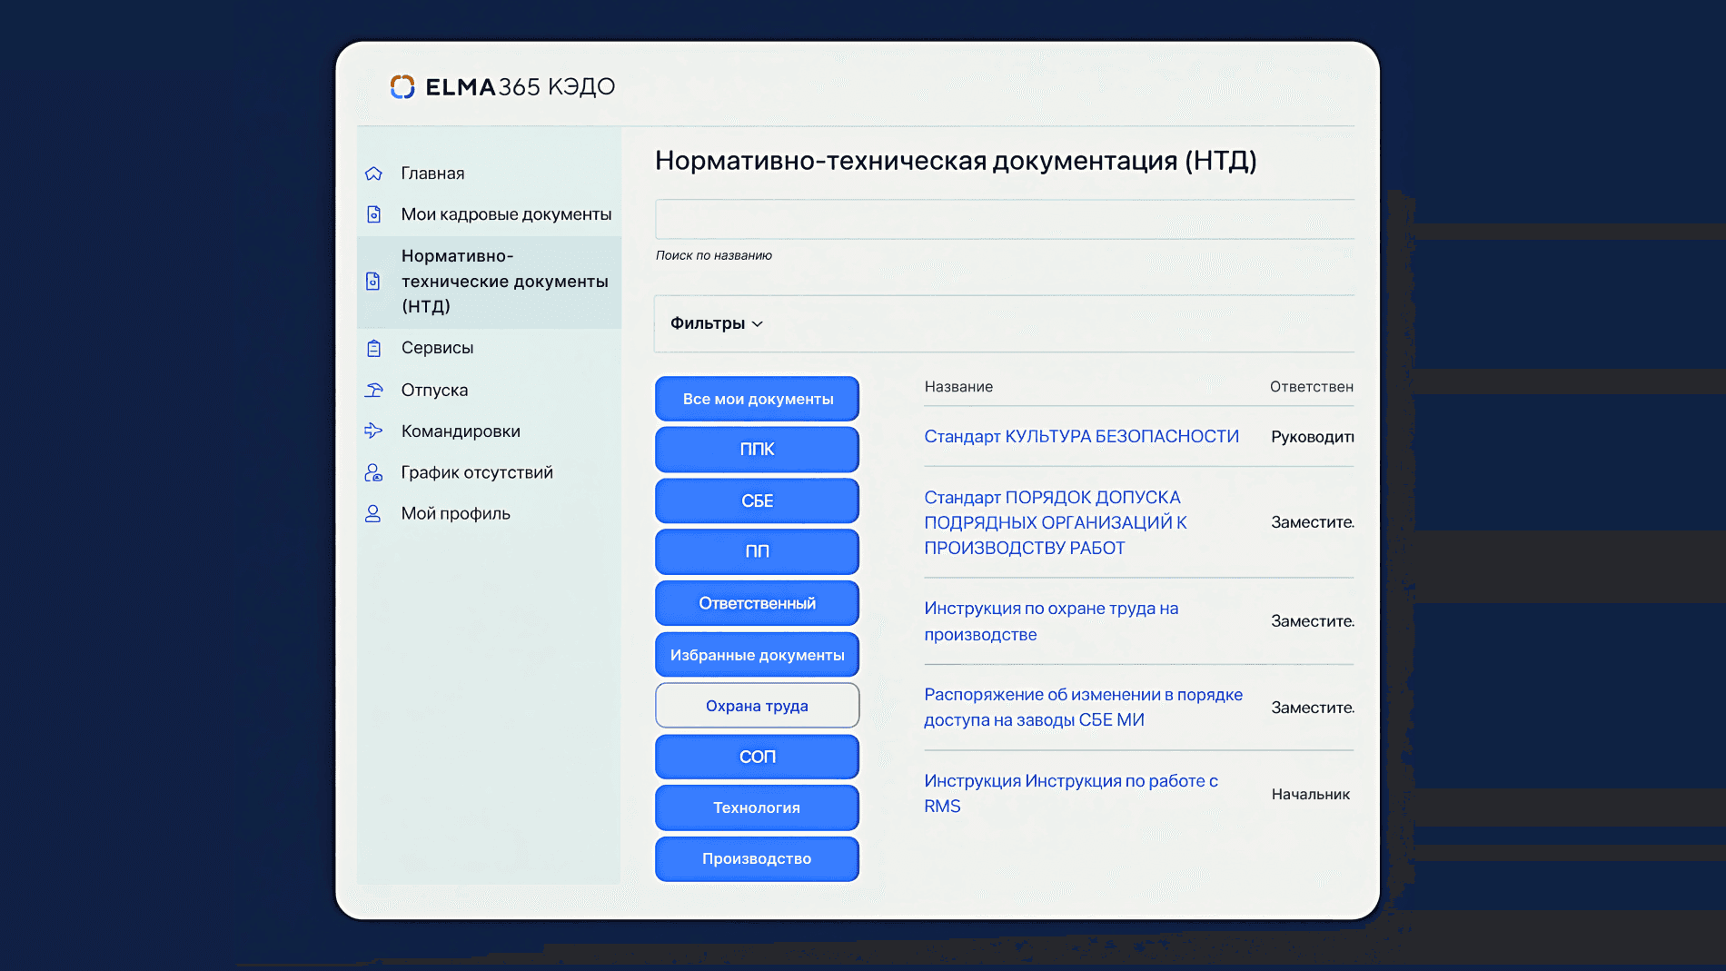The image size is (1726, 971).
Task: Expand the Фильтры dropdown
Action: coord(716,323)
